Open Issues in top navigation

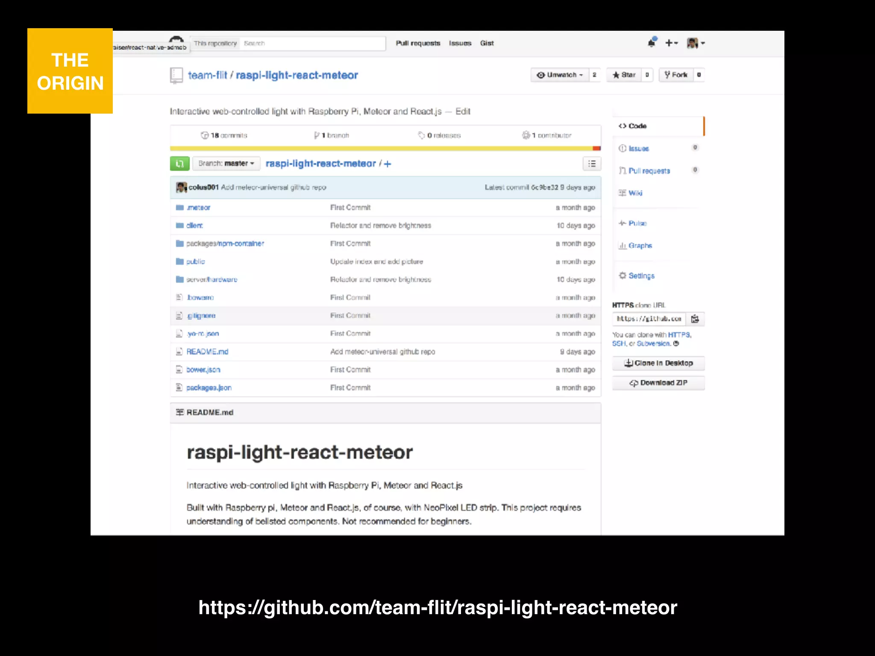[x=460, y=43]
